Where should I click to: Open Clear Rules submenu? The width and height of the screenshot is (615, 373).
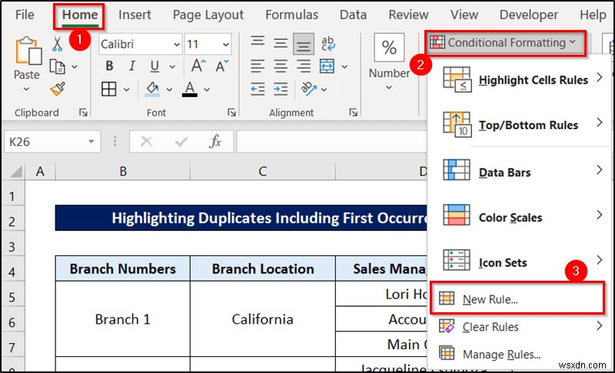(520, 327)
